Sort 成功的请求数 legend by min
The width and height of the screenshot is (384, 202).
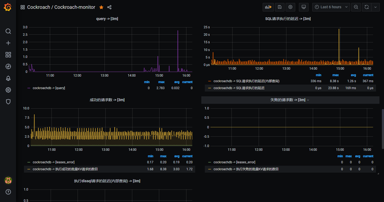coord(151,156)
